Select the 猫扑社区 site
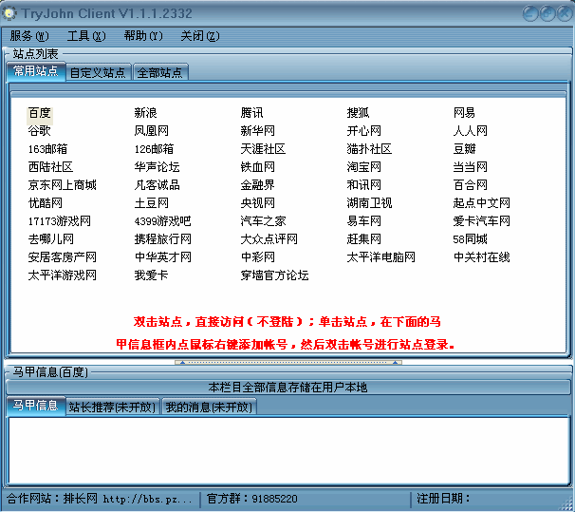 370,149
